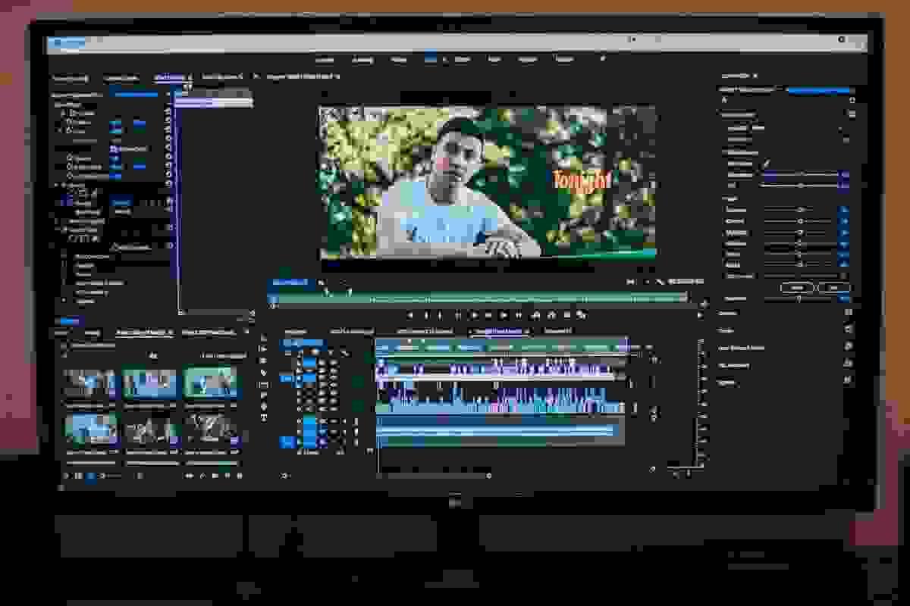Viewport: 910px width, 606px height.
Task: Click Mark In button in Program monitor
Action: (x=426, y=315)
